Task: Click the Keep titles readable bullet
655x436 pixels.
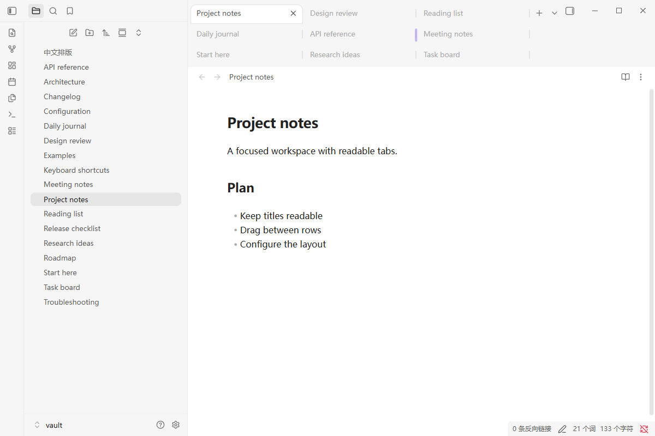Action: coord(281,216)
